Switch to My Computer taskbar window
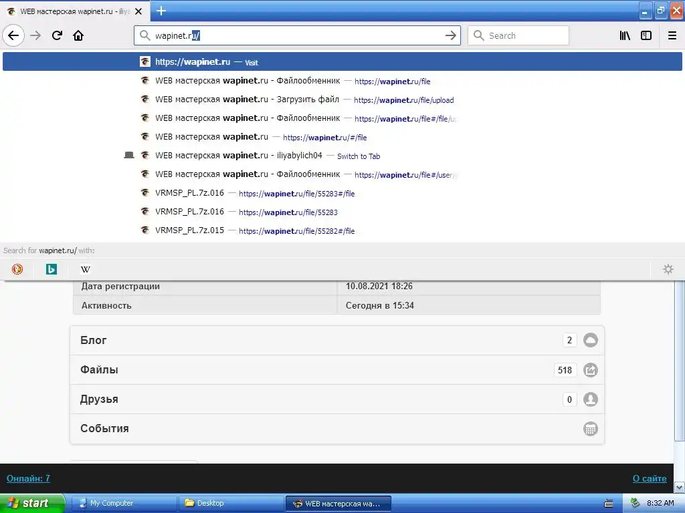This screenshot has height=513, width=685. click(x=124, y=503)
